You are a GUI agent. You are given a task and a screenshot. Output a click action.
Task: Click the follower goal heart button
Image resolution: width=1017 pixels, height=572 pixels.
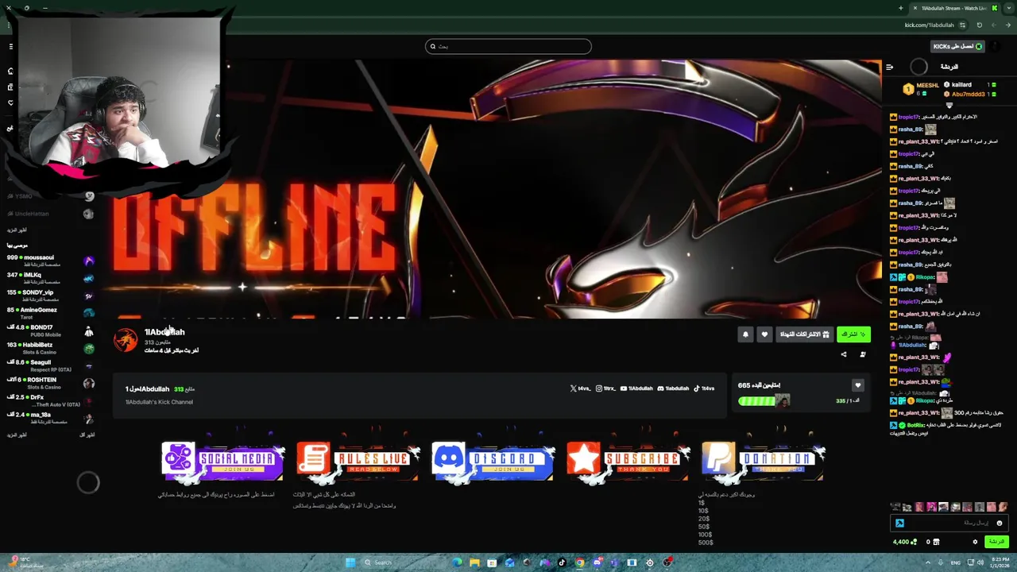coord(857,385)
